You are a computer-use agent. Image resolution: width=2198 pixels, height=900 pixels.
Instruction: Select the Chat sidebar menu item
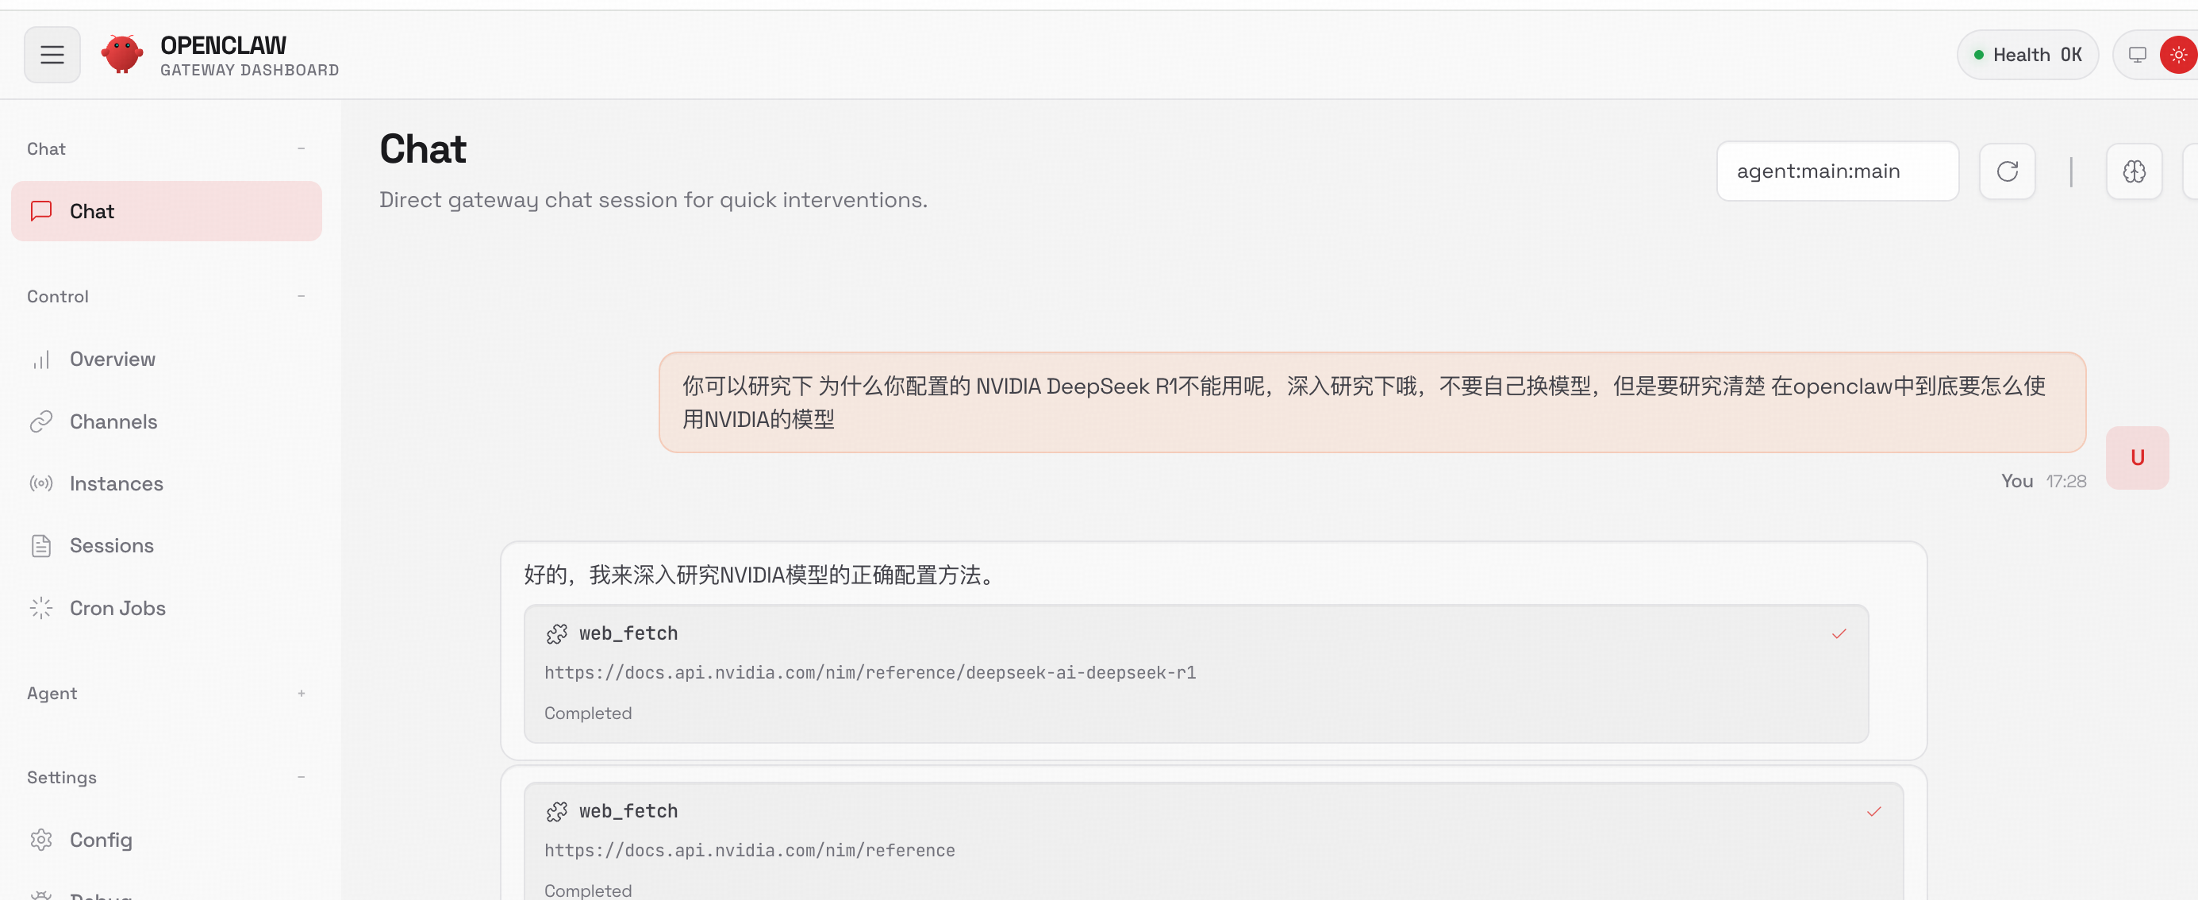pos(167,212)
